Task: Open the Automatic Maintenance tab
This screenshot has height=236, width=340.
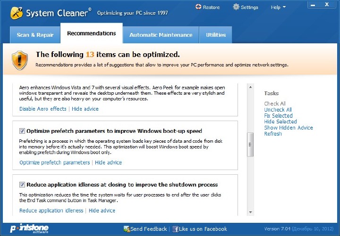Action: 161,35
